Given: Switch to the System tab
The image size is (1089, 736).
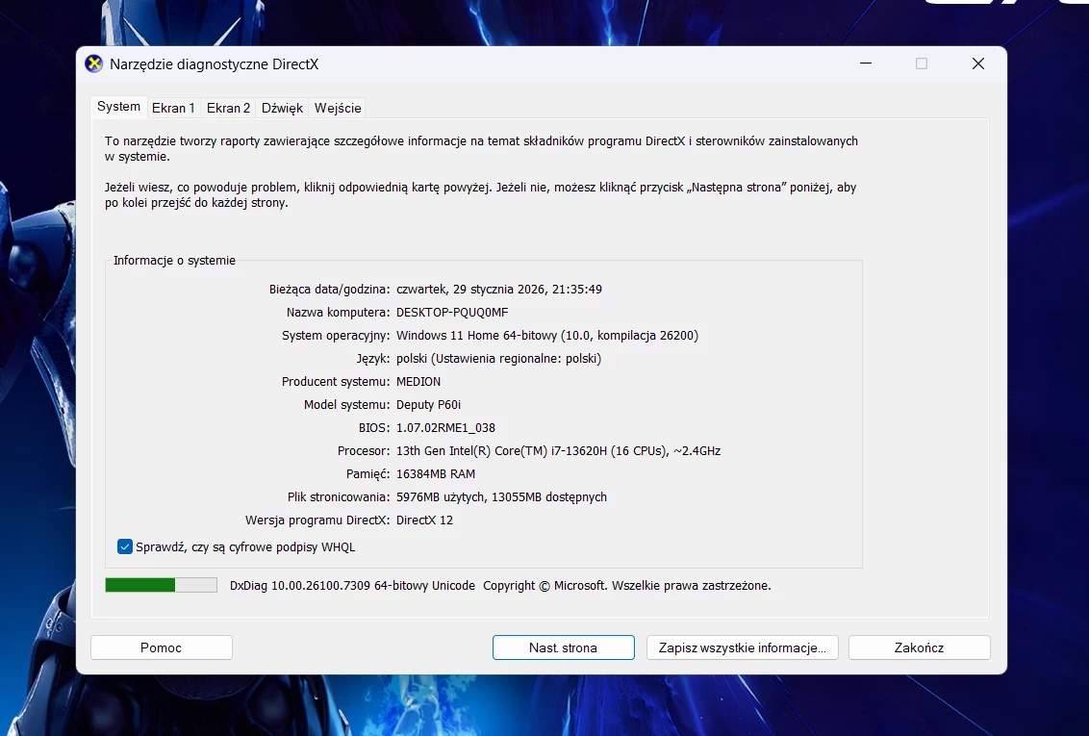Looking at the screenshot, I should tap(119, 107).
